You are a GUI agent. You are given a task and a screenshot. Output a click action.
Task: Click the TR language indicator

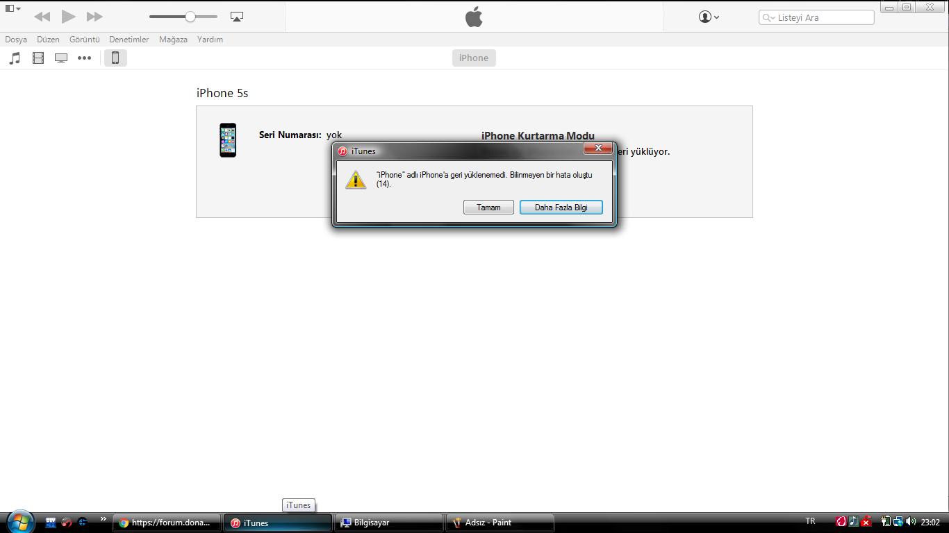(x=810, y=521)
